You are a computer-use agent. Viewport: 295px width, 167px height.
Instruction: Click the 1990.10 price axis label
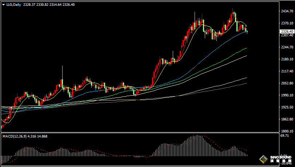point(287,95)
